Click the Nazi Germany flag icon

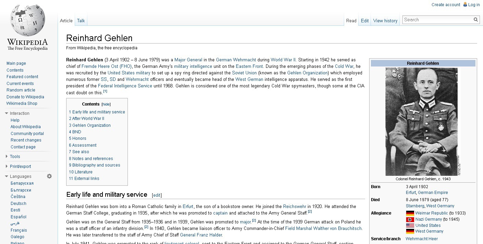click(x=410, y=219)
